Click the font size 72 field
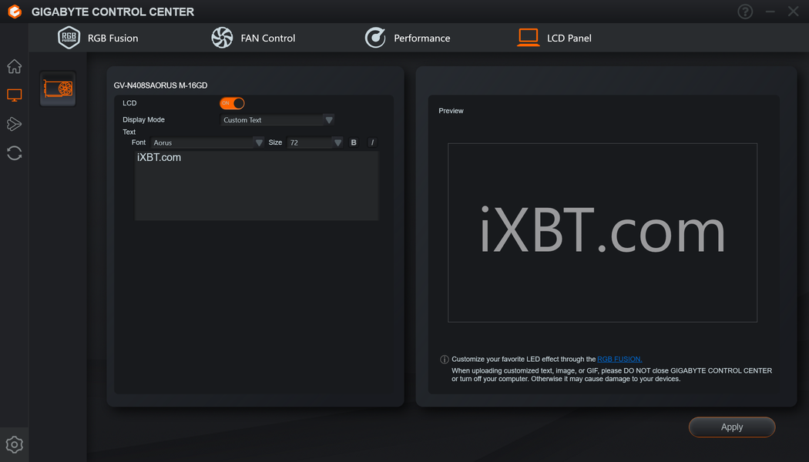809x462 pixels. [x=309, y=142]
